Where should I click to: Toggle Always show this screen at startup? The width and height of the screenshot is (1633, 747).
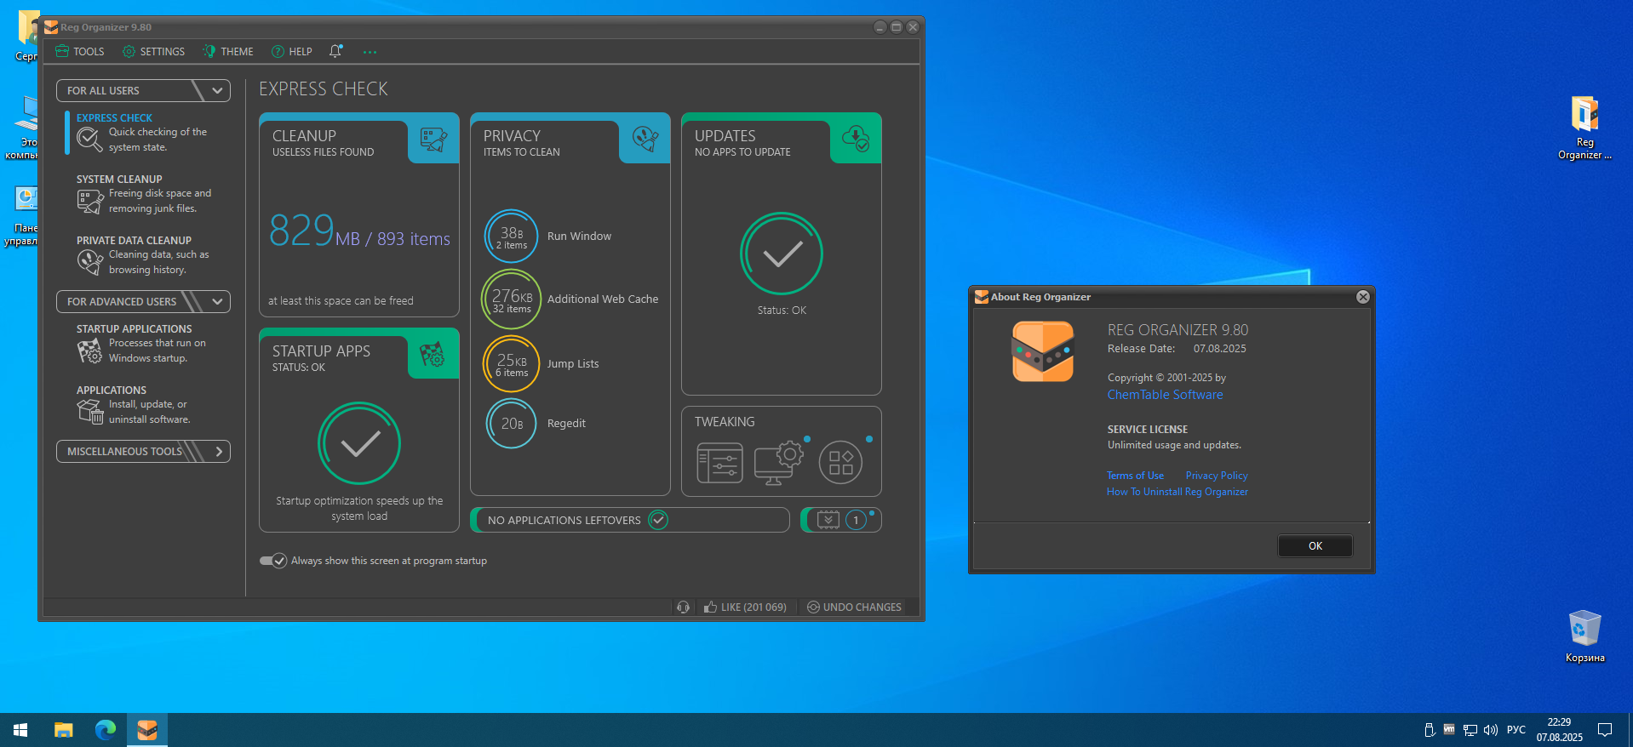tap(273, 561)
